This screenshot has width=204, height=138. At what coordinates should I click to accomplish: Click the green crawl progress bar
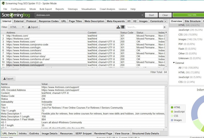point(188,15)
